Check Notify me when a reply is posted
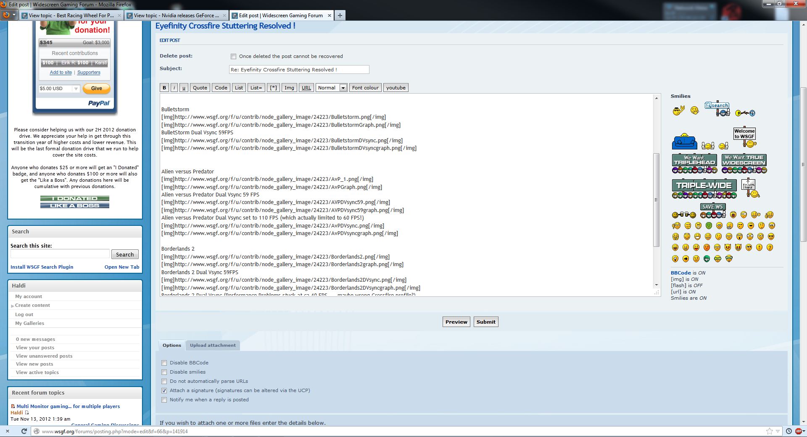 tap(164, 400)
